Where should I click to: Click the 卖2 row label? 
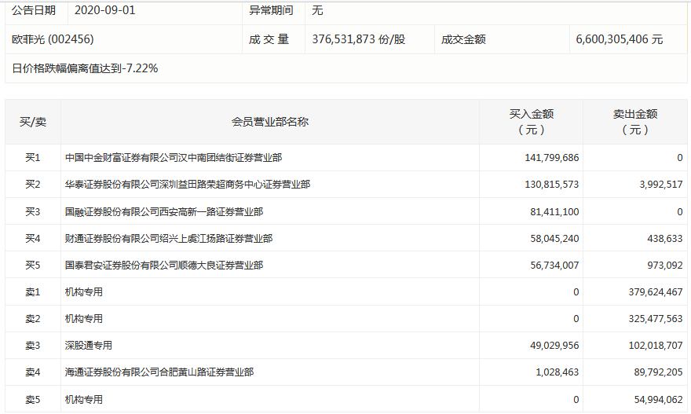point(33,319)
